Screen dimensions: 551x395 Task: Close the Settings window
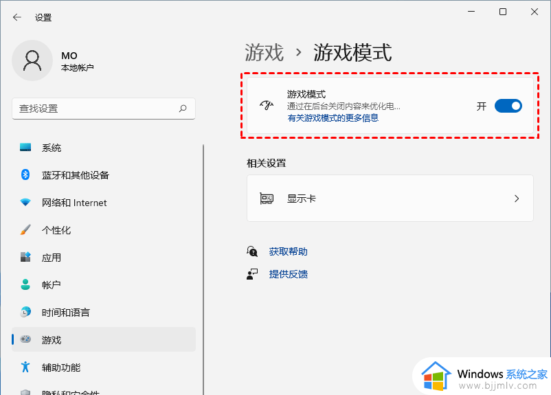pos(535,12)
